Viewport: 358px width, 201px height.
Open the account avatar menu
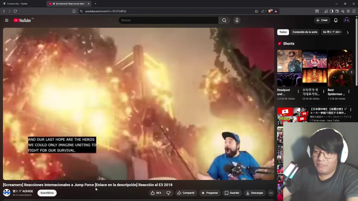click(x=347, y=20)
